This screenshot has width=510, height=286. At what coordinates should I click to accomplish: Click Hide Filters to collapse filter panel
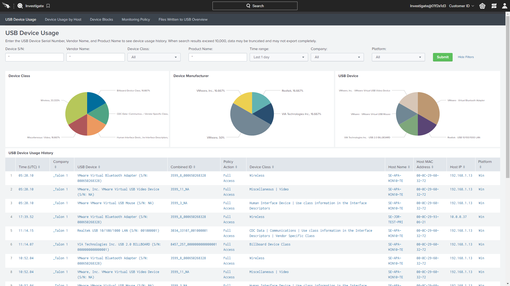click(465, 57)
